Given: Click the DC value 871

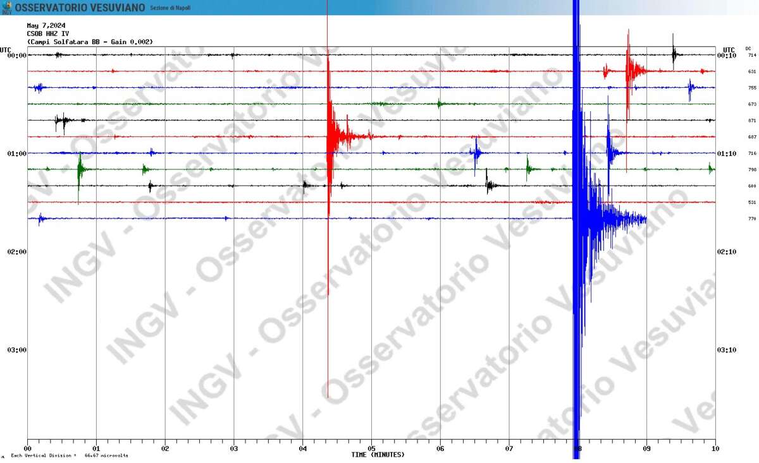Looking at the screenshot, I should click(752, 121).
